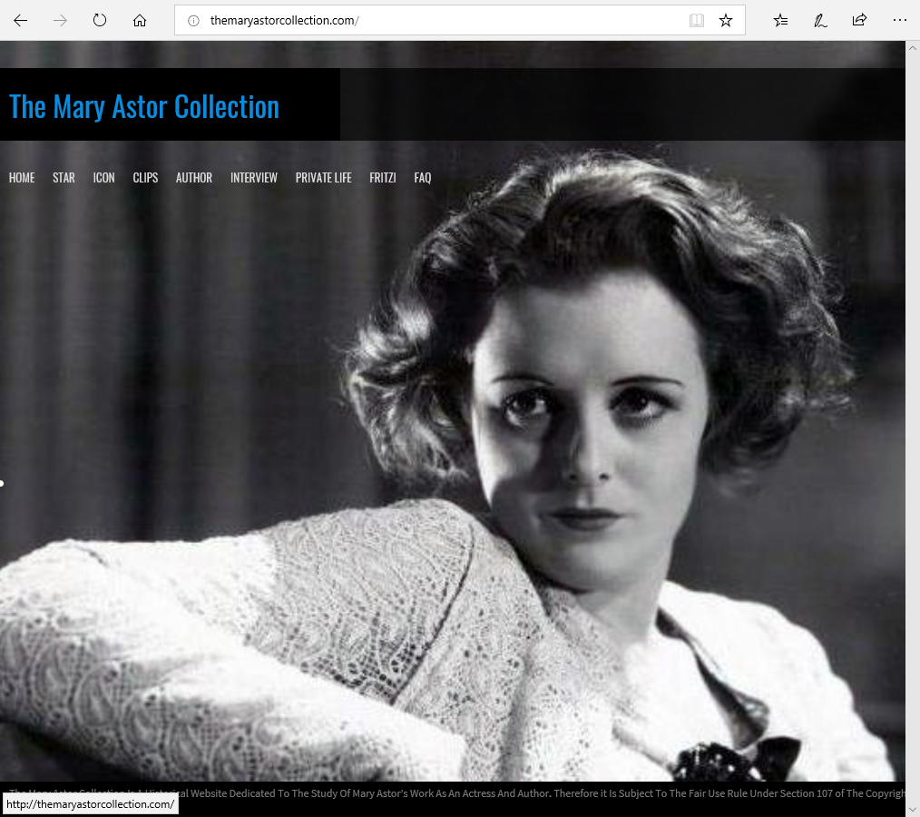Open the FRITZI page
The height and width of the screenshot is (817, 920).
(x=383, y=178)
